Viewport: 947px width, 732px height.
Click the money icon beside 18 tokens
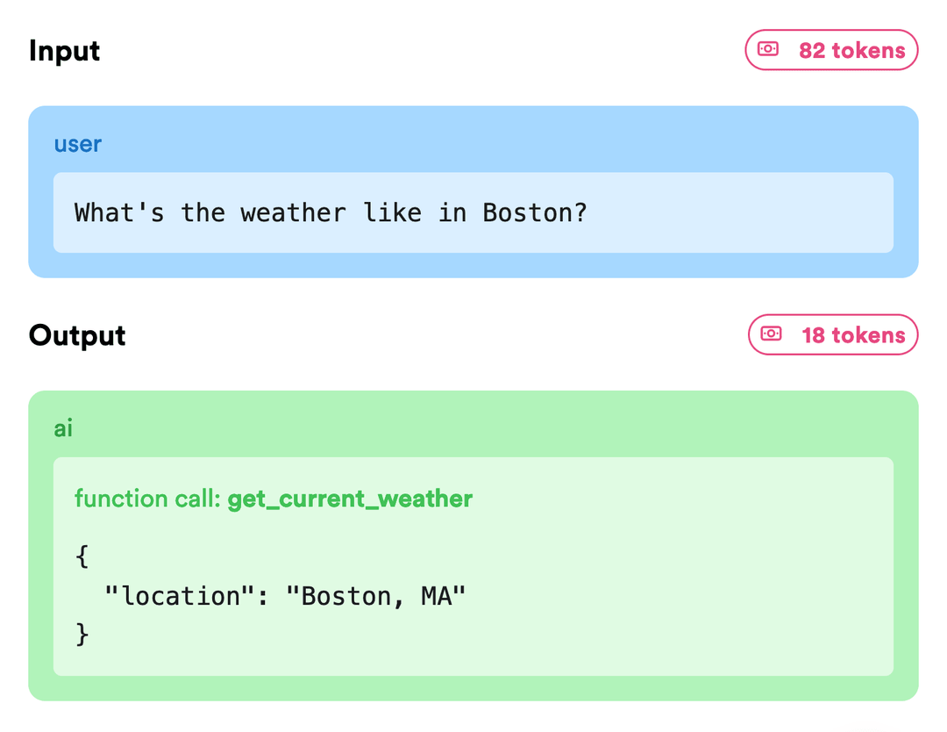(771, 334)
